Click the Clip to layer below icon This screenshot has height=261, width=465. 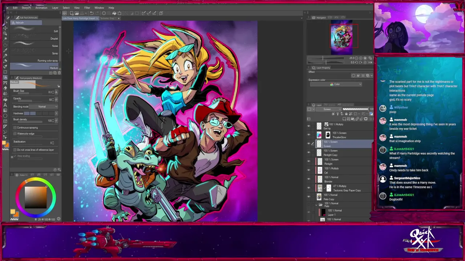click(333, 113)
